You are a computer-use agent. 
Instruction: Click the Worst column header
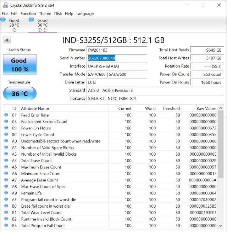145,108
